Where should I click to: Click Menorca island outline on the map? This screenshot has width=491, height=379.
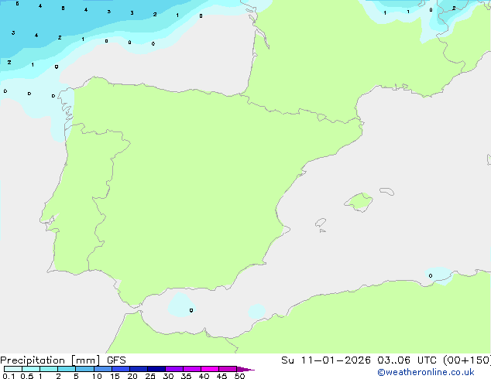tap(387, 191)
